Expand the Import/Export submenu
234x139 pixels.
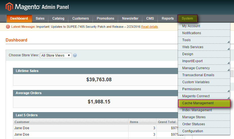[x=204, y=61]
